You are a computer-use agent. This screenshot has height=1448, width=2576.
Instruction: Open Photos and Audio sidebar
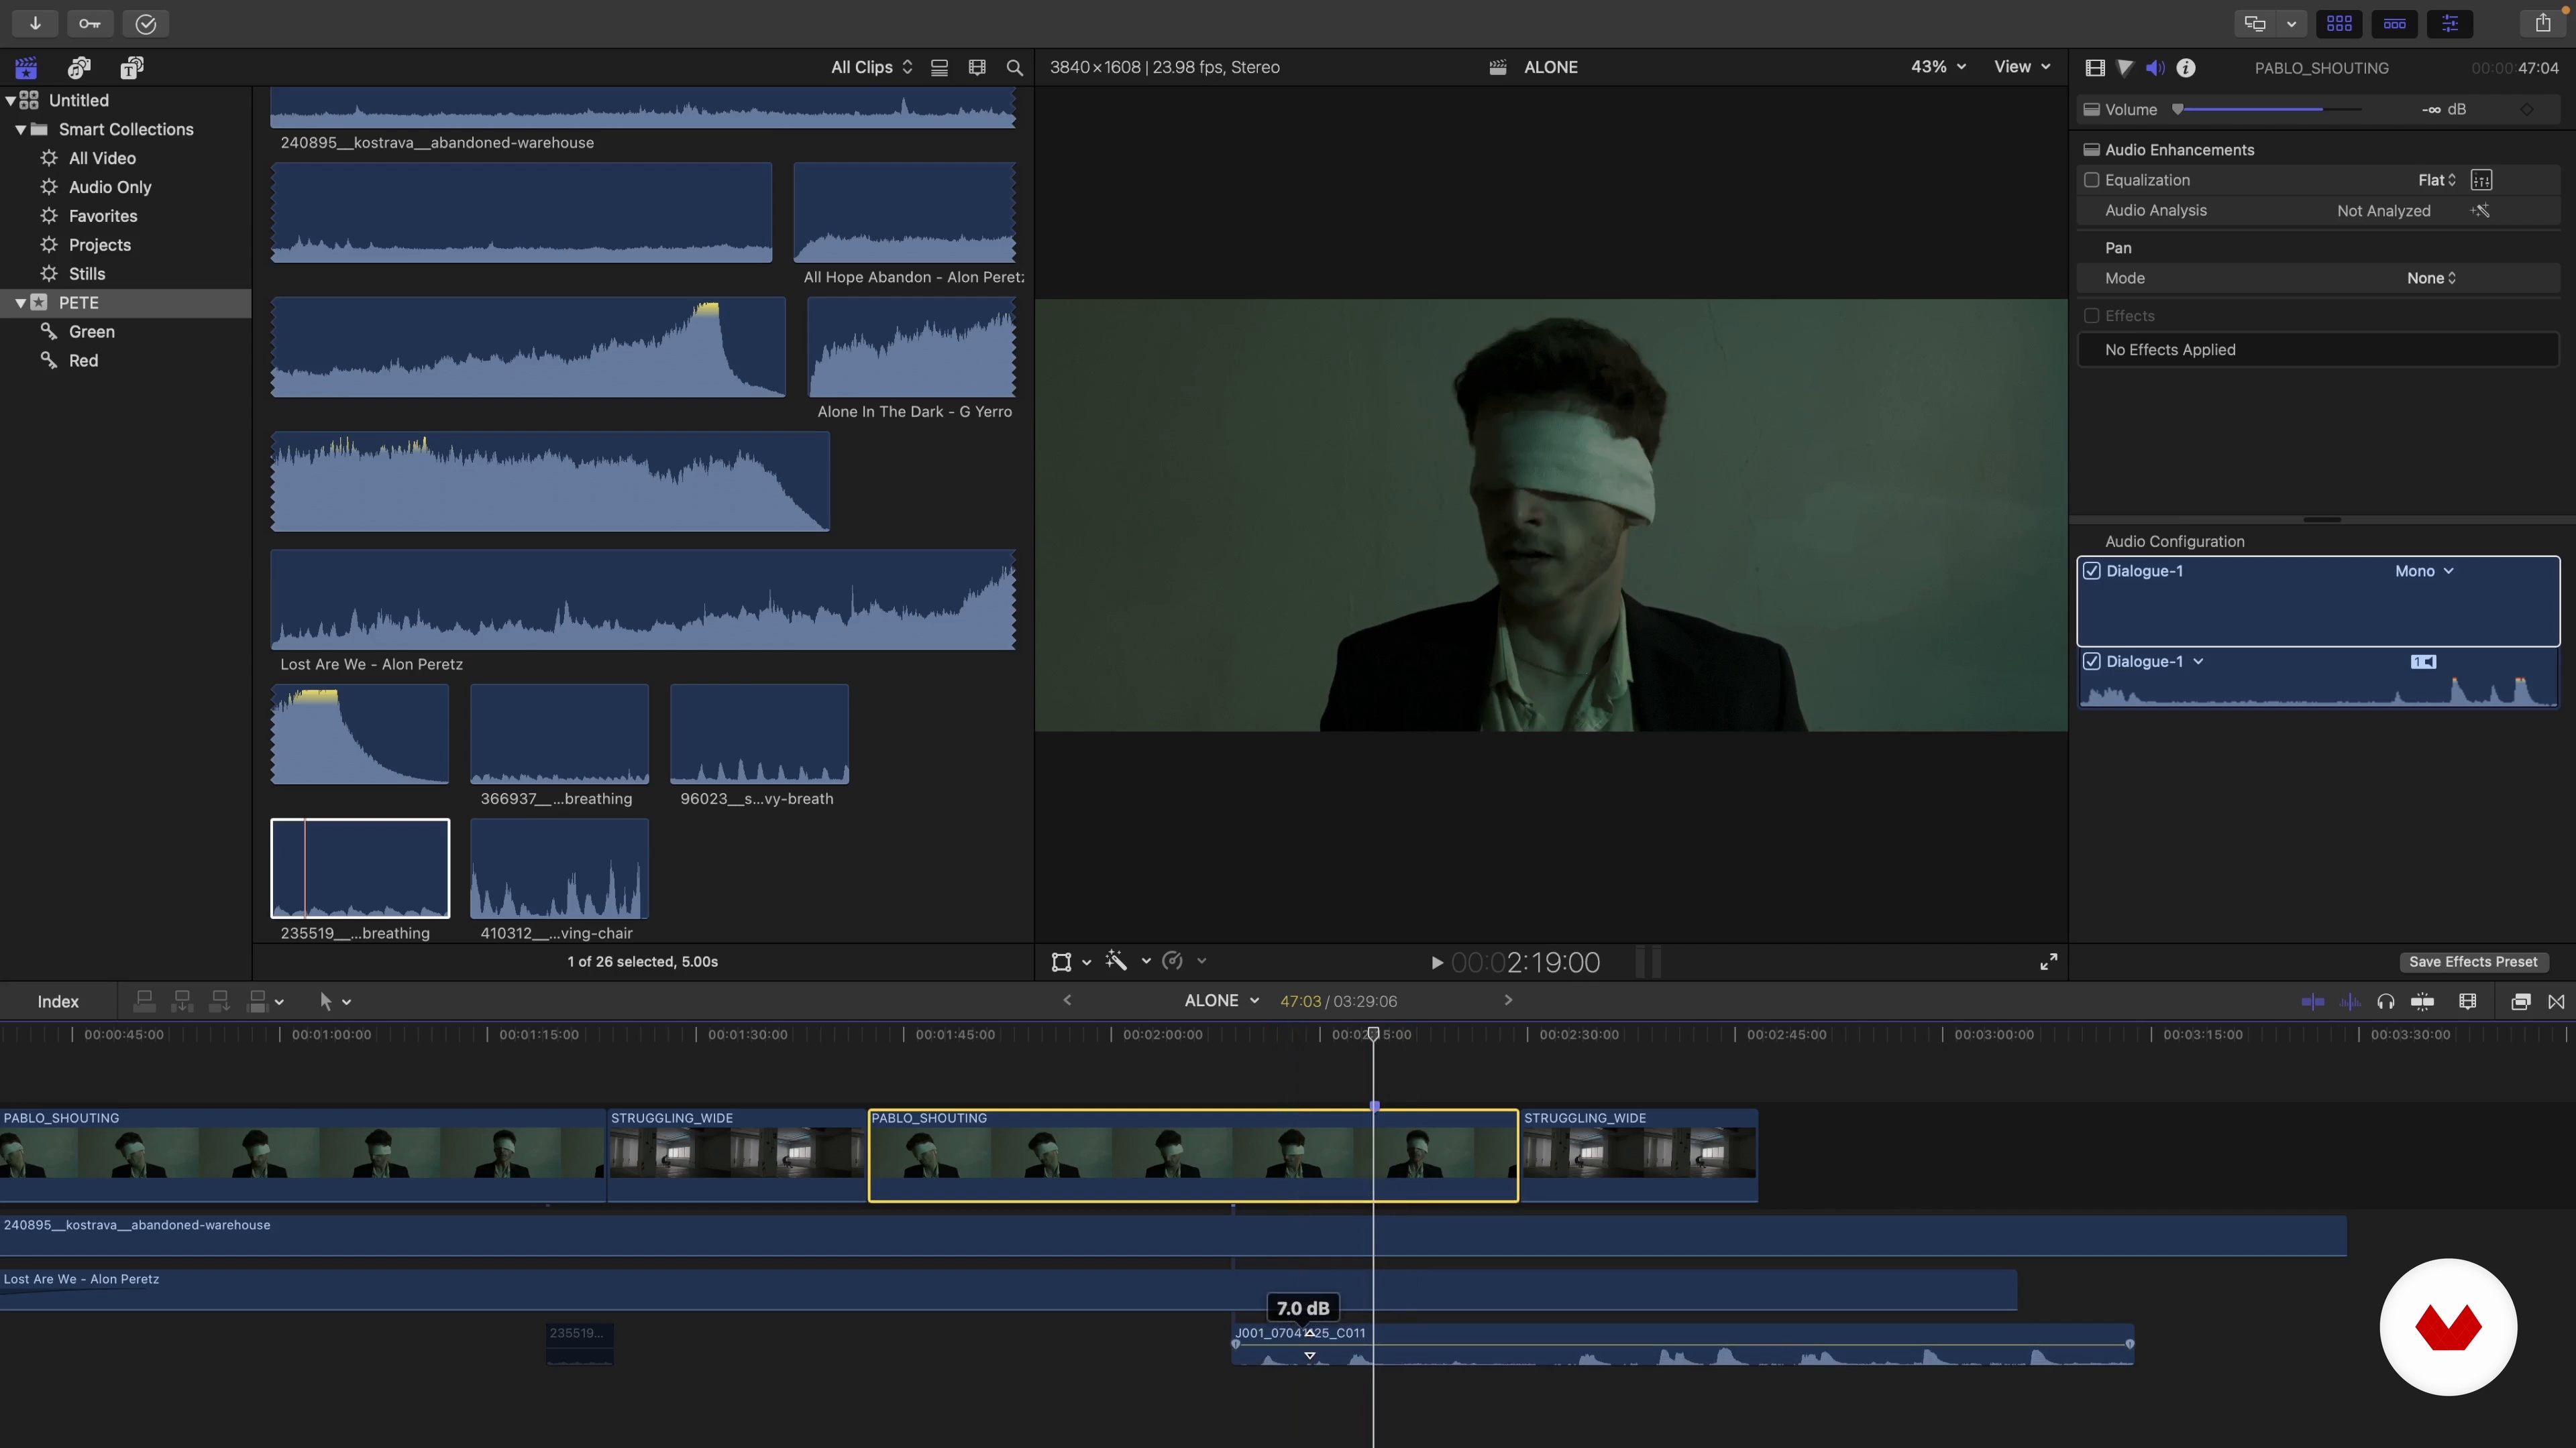click(79, 67)
